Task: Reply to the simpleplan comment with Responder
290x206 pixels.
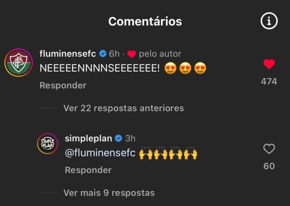Action: 88,170
